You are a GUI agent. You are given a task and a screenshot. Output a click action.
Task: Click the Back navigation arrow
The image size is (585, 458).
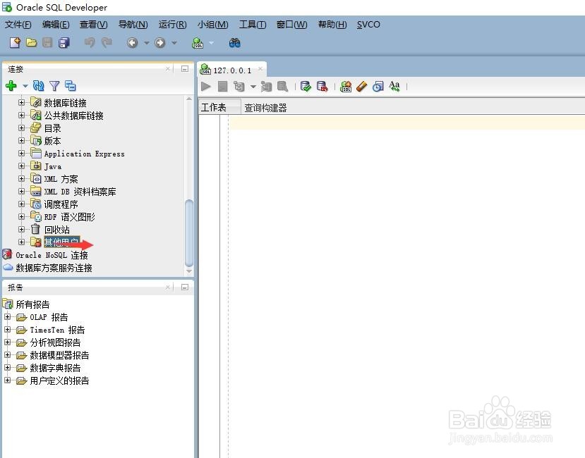click(x=132, y=43)
